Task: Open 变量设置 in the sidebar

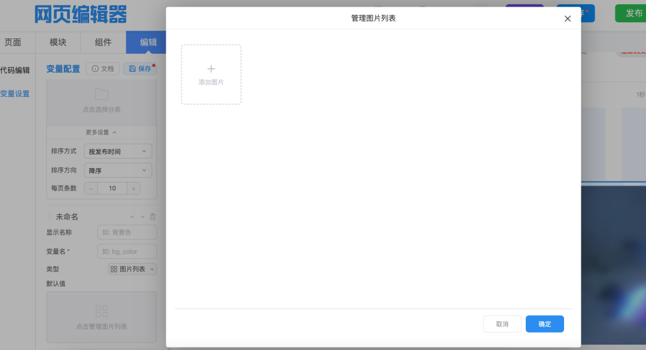Action: 15,93
